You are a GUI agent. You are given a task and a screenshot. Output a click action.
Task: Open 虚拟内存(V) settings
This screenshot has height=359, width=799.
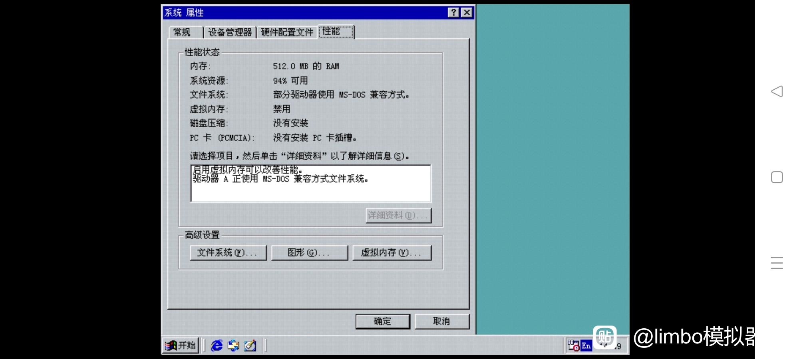coord(392,252)
